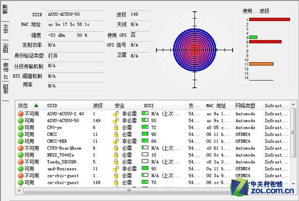Sort the table by the RSSI column

(164, 105)
